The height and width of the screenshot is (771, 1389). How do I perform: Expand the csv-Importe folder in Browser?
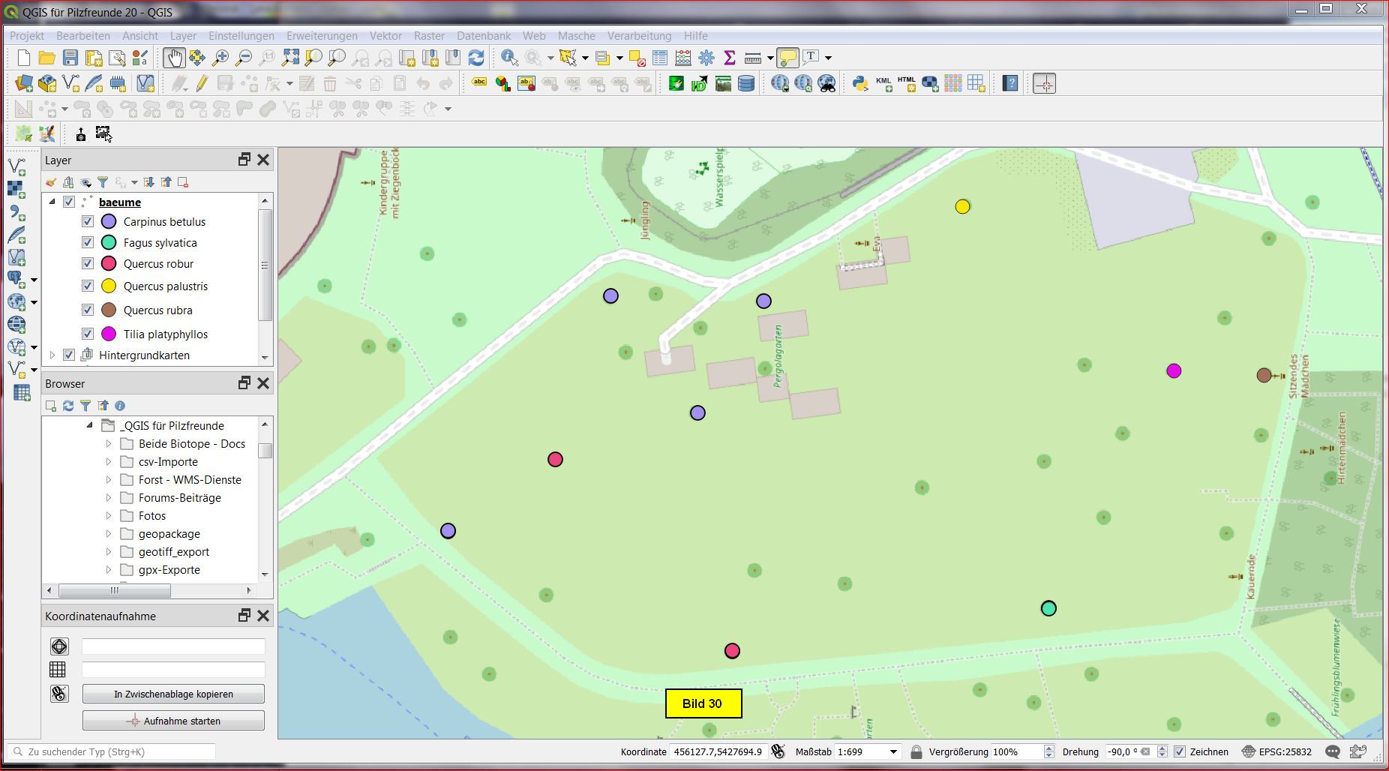point(109,462)
